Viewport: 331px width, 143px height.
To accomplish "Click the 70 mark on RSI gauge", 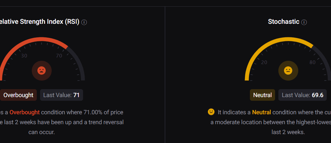I will click(59, 56).
